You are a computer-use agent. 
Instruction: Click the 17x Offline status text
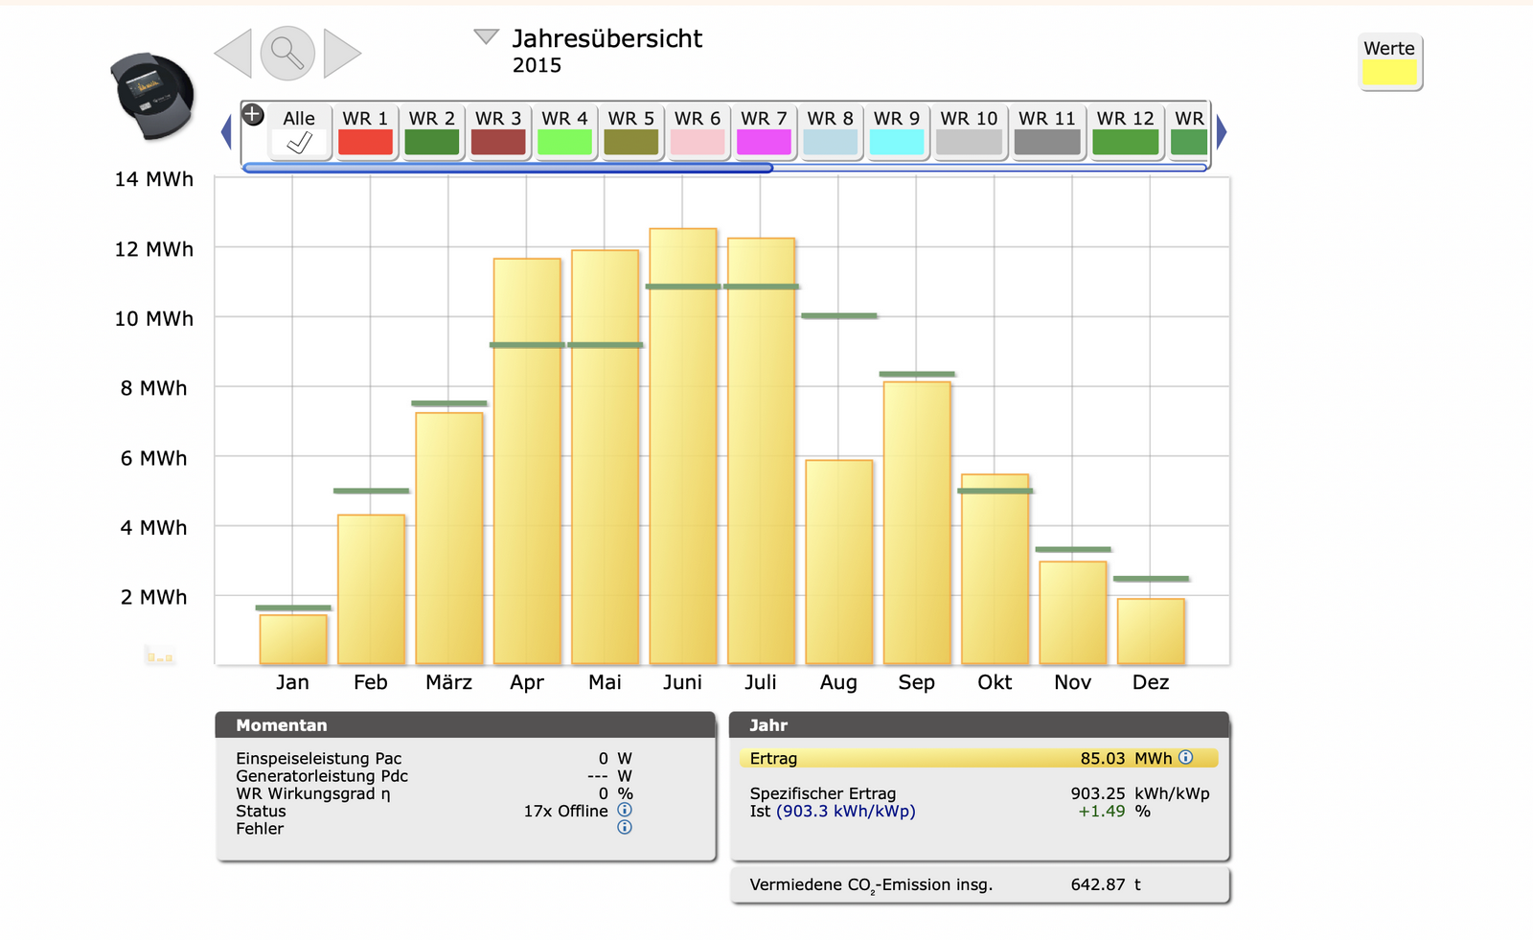click(x=565, y=811)
